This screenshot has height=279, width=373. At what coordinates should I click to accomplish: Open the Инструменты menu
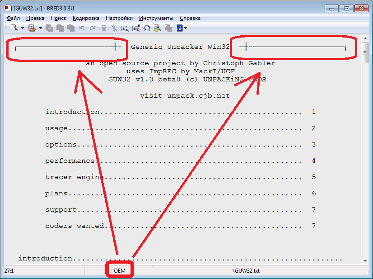coord(156,18)
